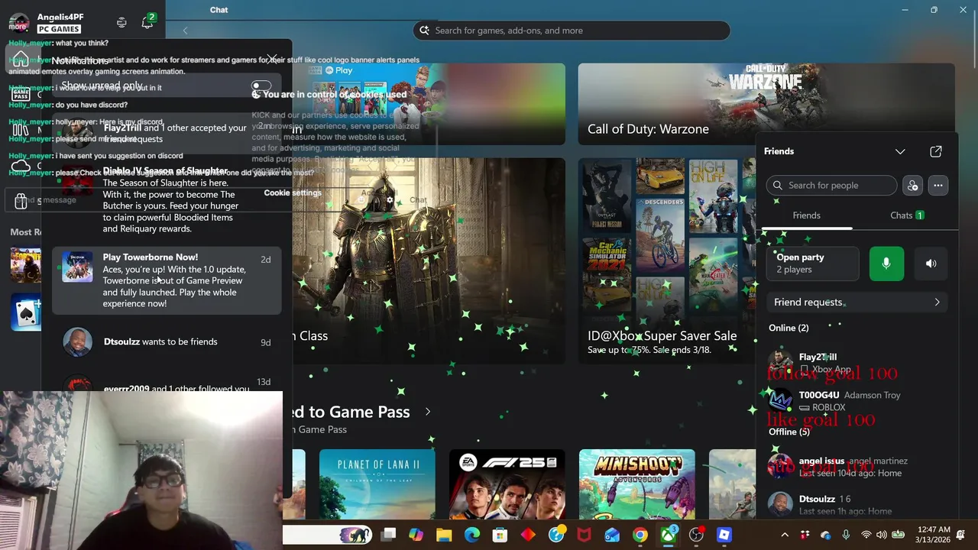Collapse the Offline (5) friends group
This screenshot has width=978, height=550.
[789, 432]
